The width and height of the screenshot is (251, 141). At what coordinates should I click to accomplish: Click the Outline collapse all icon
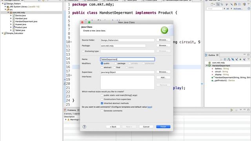click(225, 59)
